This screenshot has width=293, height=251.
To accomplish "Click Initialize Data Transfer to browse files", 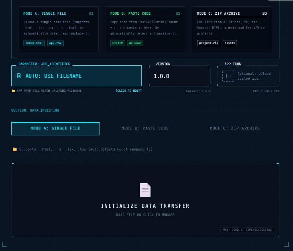I will point(145,206).
